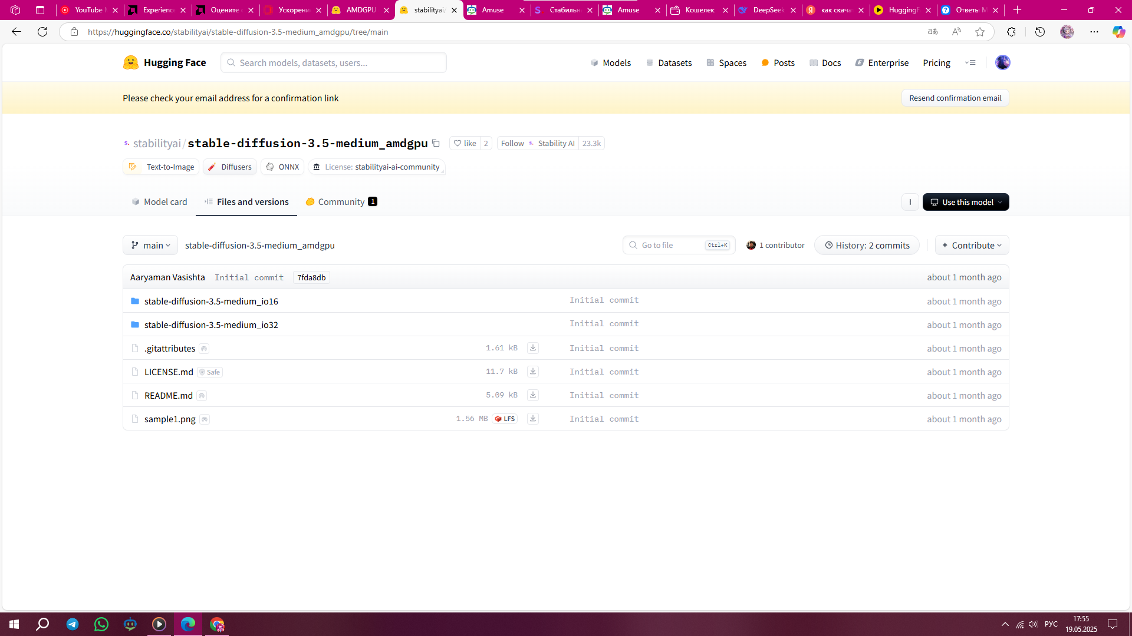Download the sample1.png file
The image size is (1132, 636).
pyautogui.click(x=532, y=419)
